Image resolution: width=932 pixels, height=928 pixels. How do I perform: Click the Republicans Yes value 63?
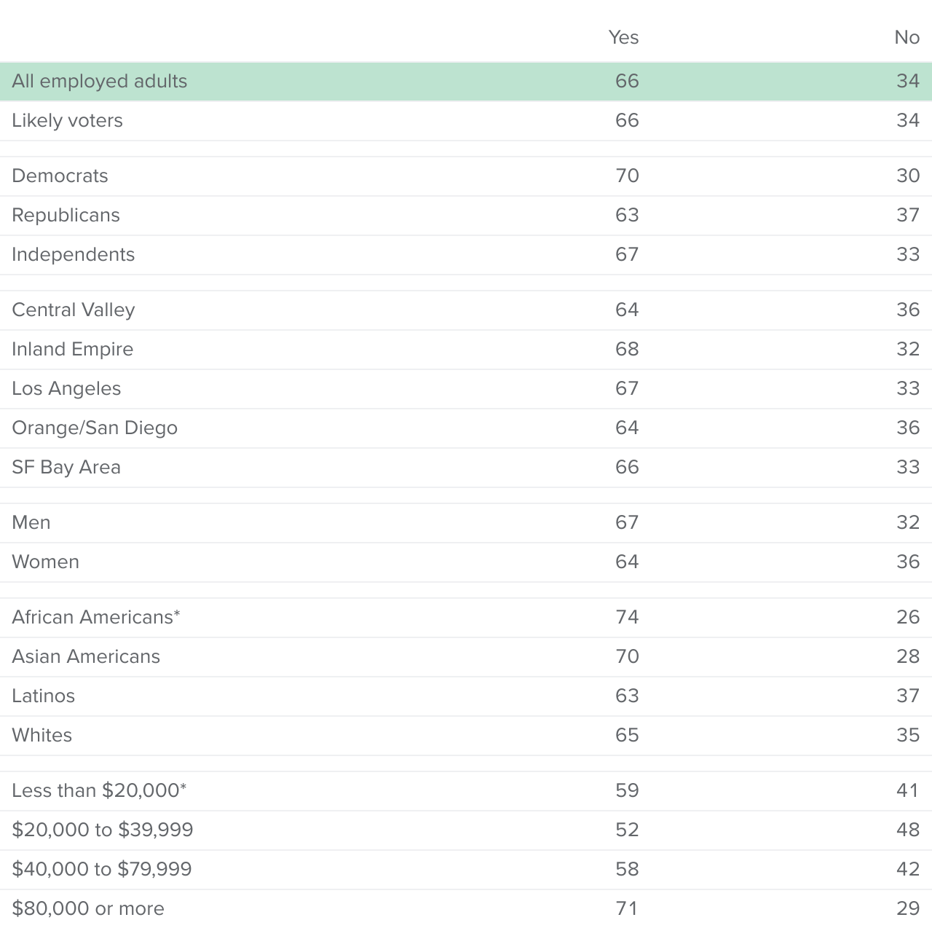point(627,215)
